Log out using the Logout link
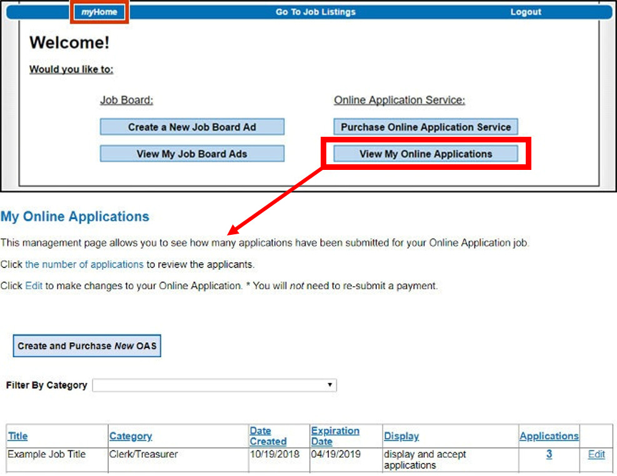The image size is (617, 476). (526, 12)
